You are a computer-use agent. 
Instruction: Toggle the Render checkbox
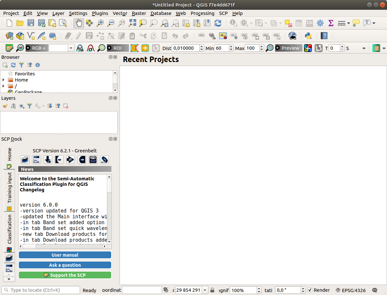pos(310,290)
